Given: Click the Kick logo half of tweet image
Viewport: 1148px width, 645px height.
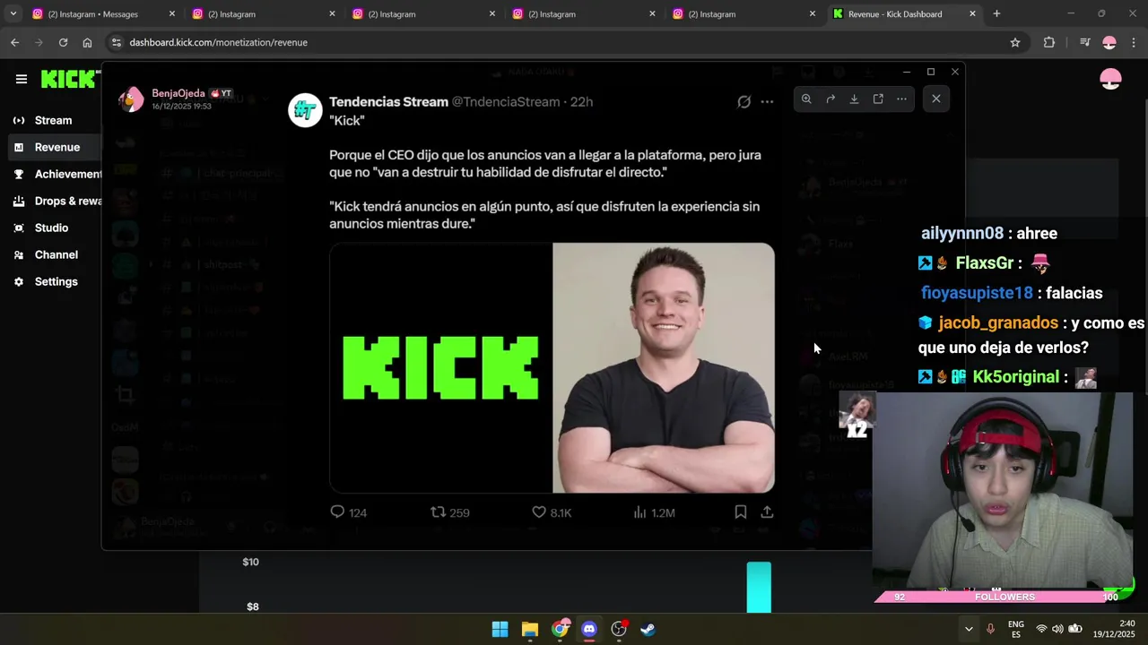Looking at the screenshot, I should 441,367.
